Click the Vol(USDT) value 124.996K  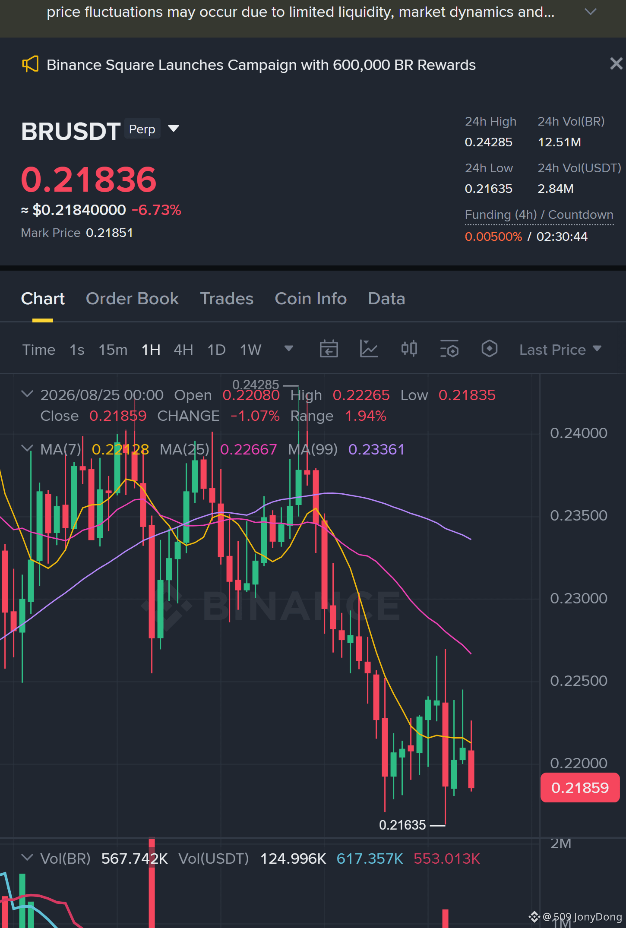[293, 859]
